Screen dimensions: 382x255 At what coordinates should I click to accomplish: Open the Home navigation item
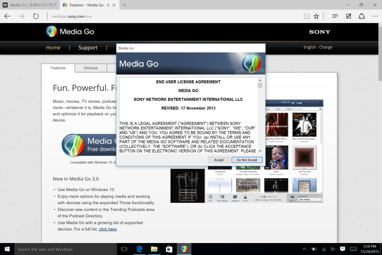click(x=53, y=47)
